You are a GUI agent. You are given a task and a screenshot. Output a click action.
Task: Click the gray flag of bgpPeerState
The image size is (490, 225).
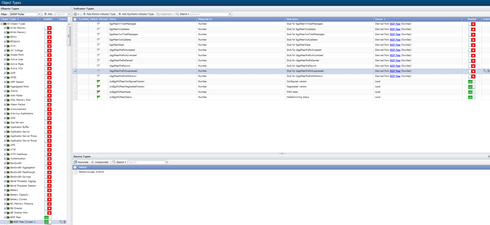(98, 45)
